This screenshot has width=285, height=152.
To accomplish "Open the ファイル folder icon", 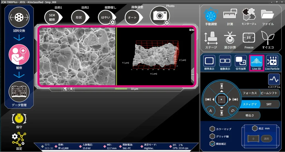I will point(268,14).
